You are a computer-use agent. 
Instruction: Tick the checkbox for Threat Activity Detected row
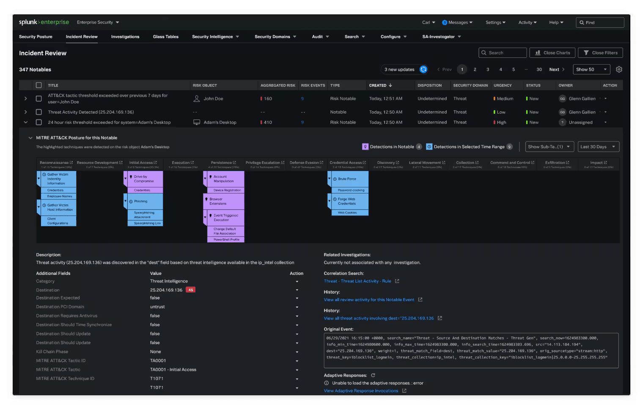pos(39,112)
